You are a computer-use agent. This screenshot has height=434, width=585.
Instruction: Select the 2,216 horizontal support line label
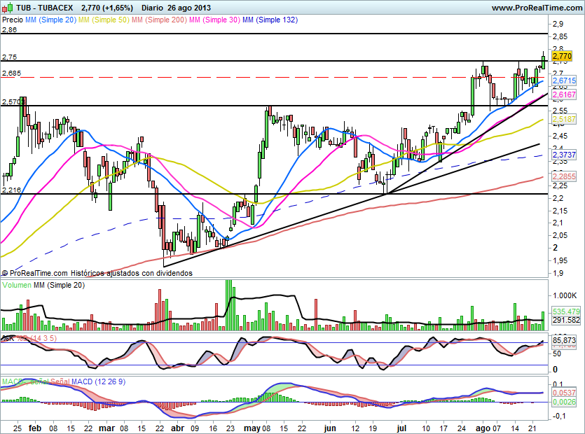11,190
